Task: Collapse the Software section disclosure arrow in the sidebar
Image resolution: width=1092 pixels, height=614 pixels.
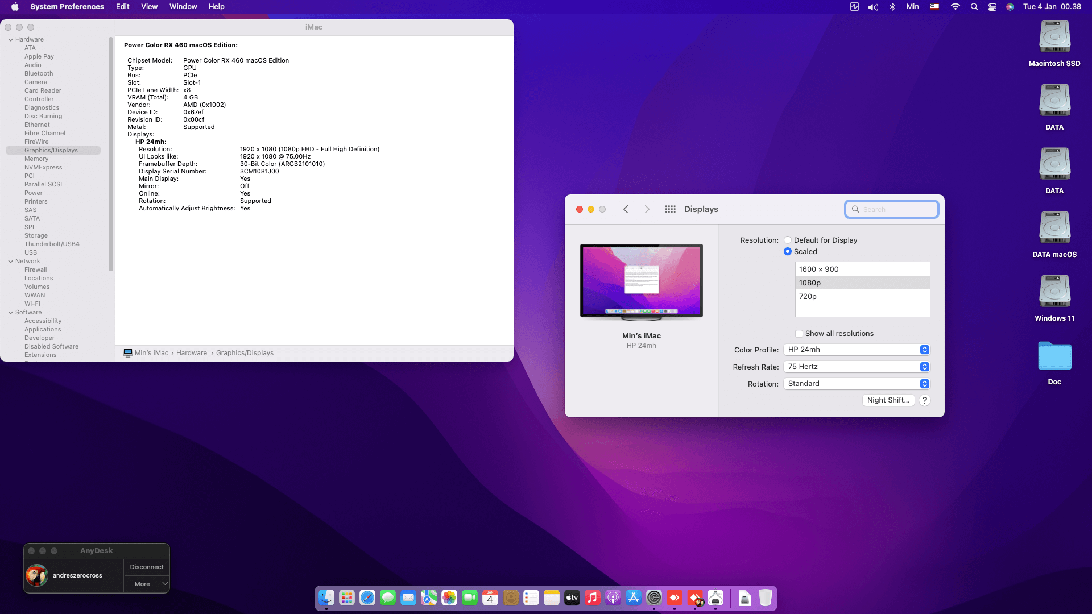Action: [11, 313]
